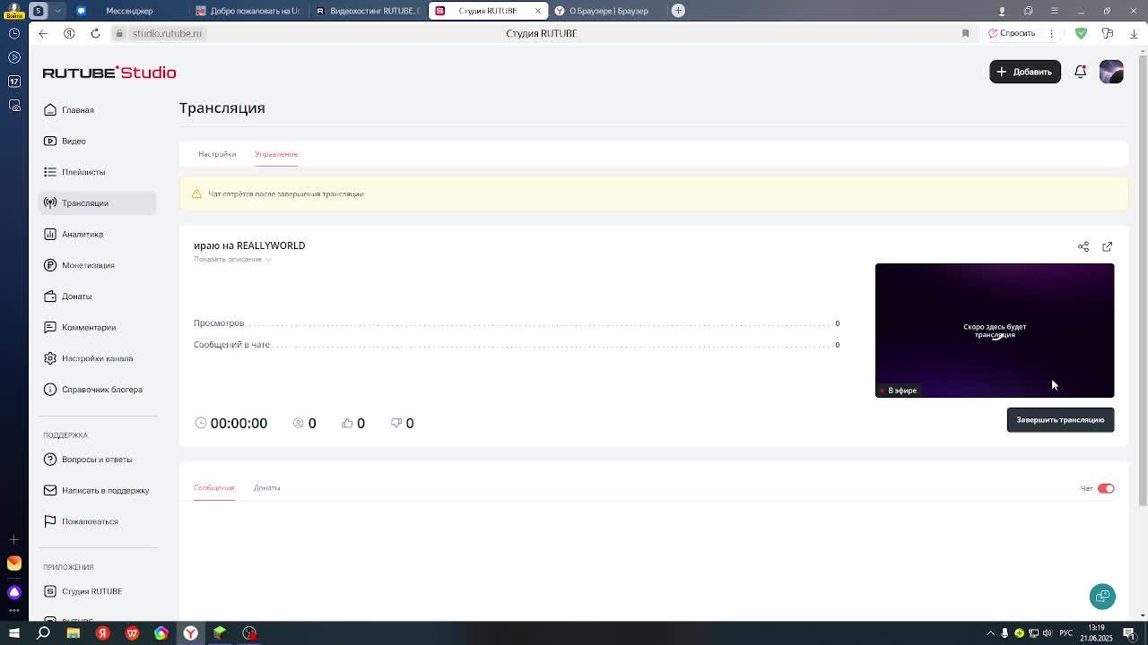
Task: Open stream in new window icon
Action: pyautogui.click(x=1107, y=246)
